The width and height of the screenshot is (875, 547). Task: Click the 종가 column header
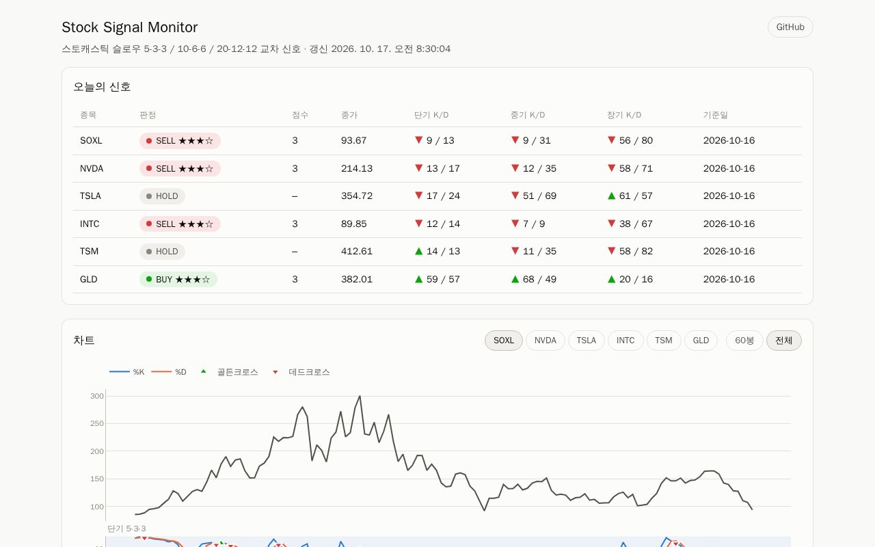pos(349,115)
